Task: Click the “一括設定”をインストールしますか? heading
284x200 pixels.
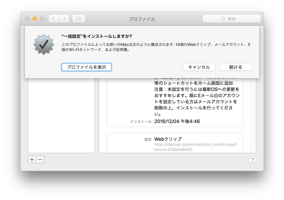Action: click(97, 36)
